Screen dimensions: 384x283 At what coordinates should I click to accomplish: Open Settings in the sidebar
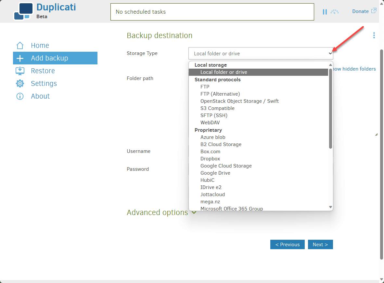click(x=44, y=83)
